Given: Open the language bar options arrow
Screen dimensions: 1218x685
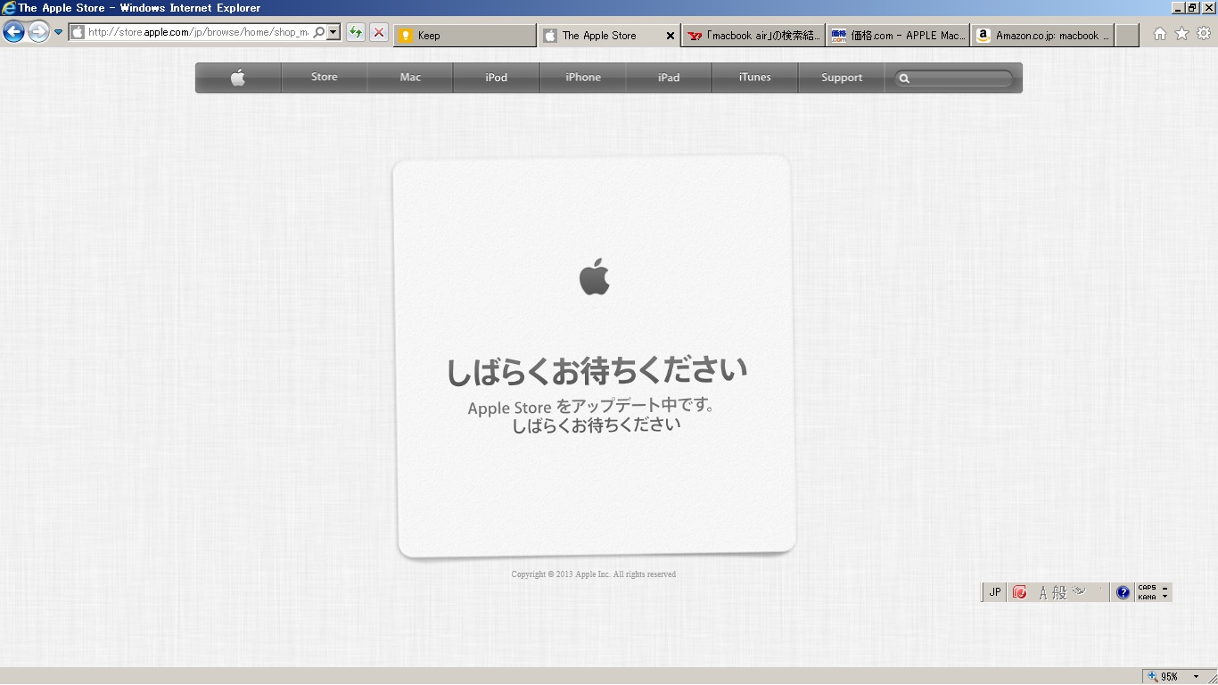Looking at the screenshot, I should click(1165, 597).
